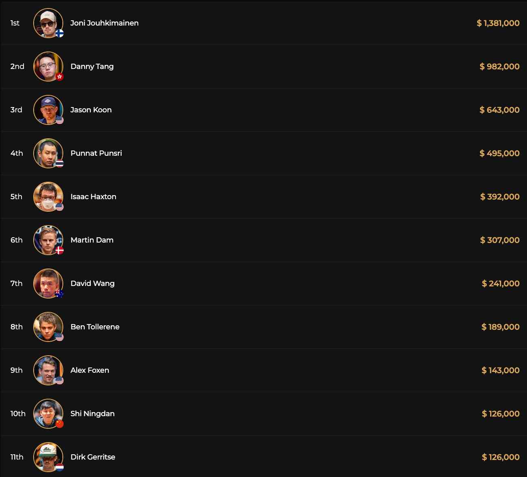The height and width of the screenshot is (477, 527).
Task: Click Ben Tollerene's profile photo
Action: coord(48,327)
